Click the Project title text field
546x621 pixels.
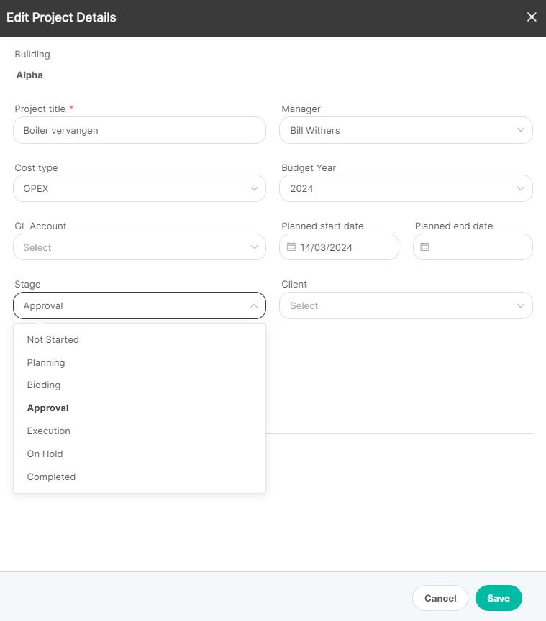click(140, 130)
